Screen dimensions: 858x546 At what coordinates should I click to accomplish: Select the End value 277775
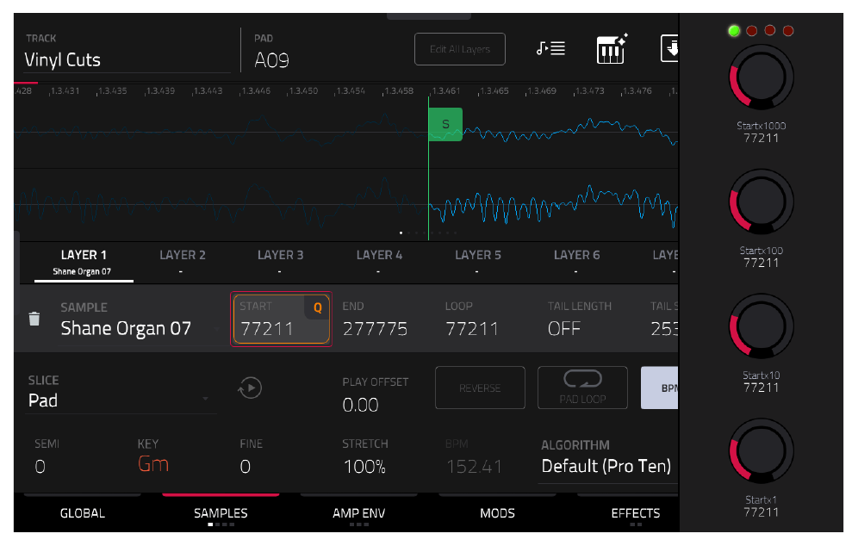pos(375,329)
